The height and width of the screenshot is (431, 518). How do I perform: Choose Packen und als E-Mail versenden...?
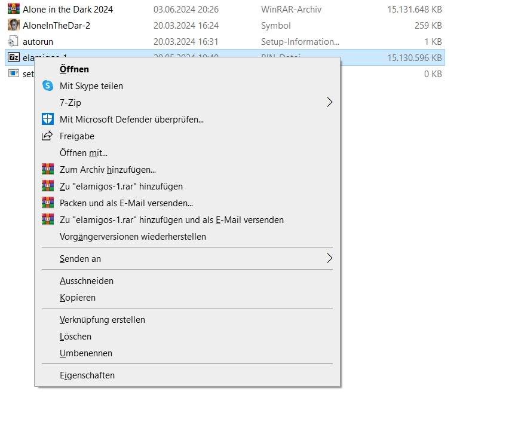(188, 203)
